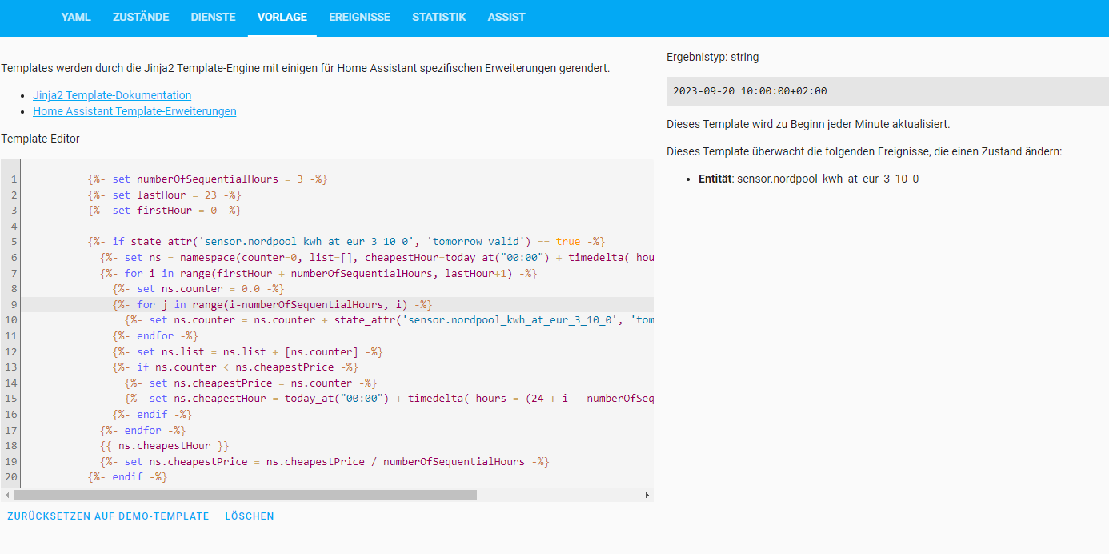1109x554 pixels.
Task: Click the scrollbar left arrow
Action: [7, 496]
